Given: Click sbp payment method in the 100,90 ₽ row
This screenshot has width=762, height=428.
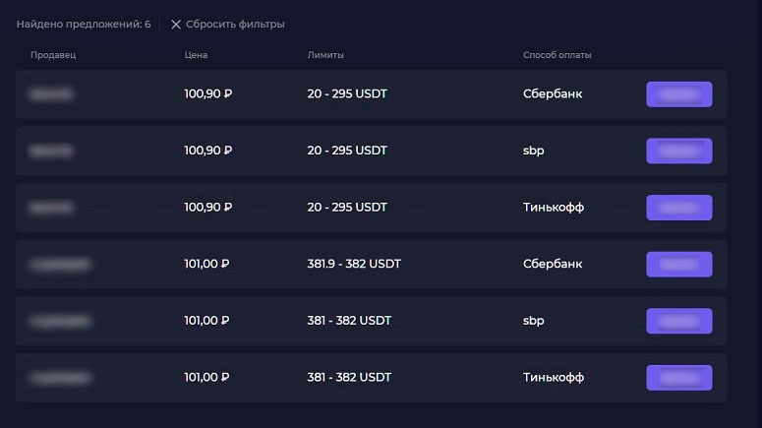Looking at the screenshot, I should 534,152.
